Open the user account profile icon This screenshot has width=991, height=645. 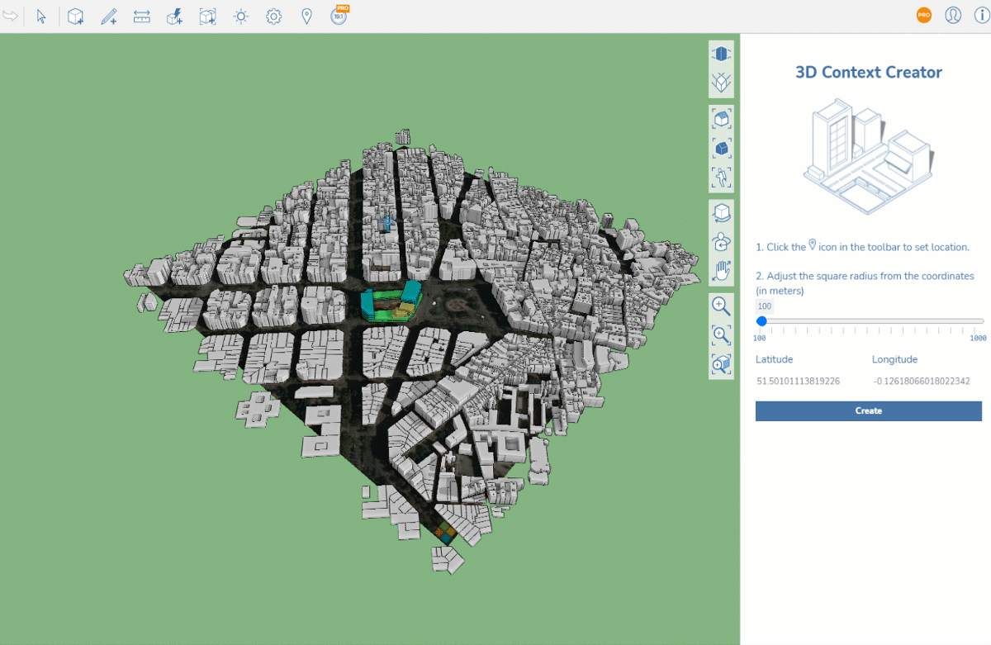[x=953, y=16]
